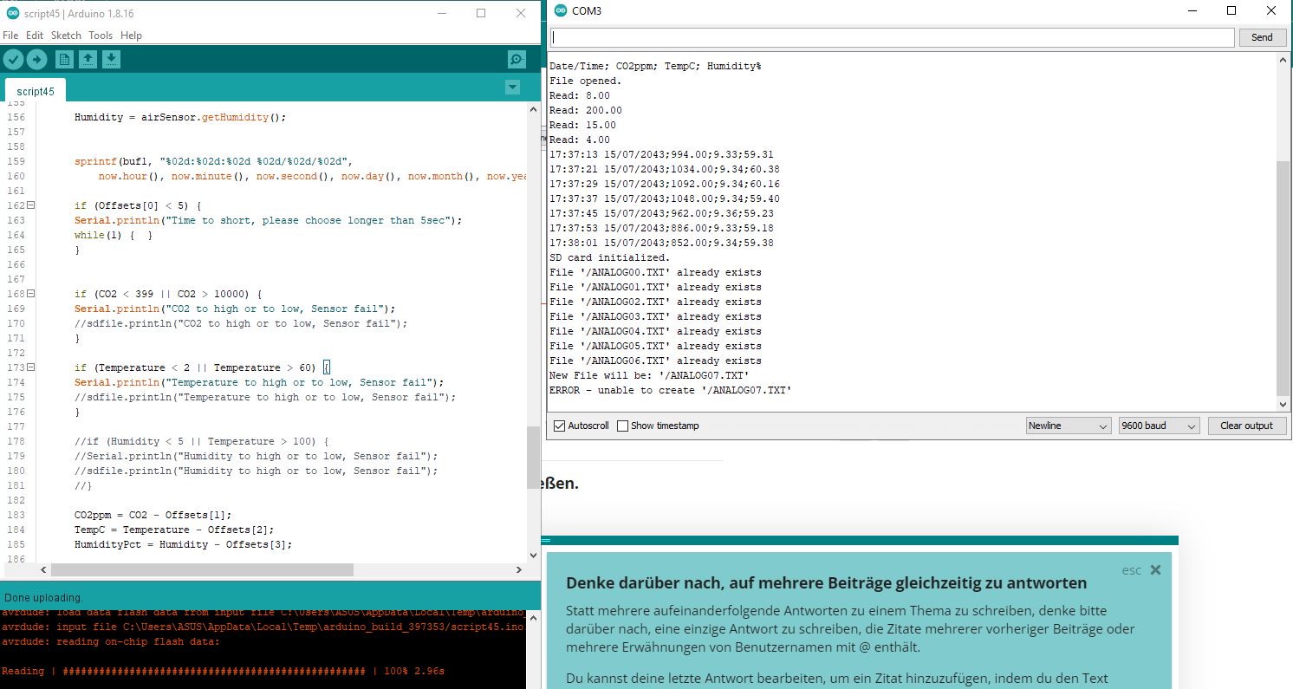The height and width of the screenshot is (689, 1293).
Task: Click the Serial Monitor message input field
Action: click(x=893, y=37)
